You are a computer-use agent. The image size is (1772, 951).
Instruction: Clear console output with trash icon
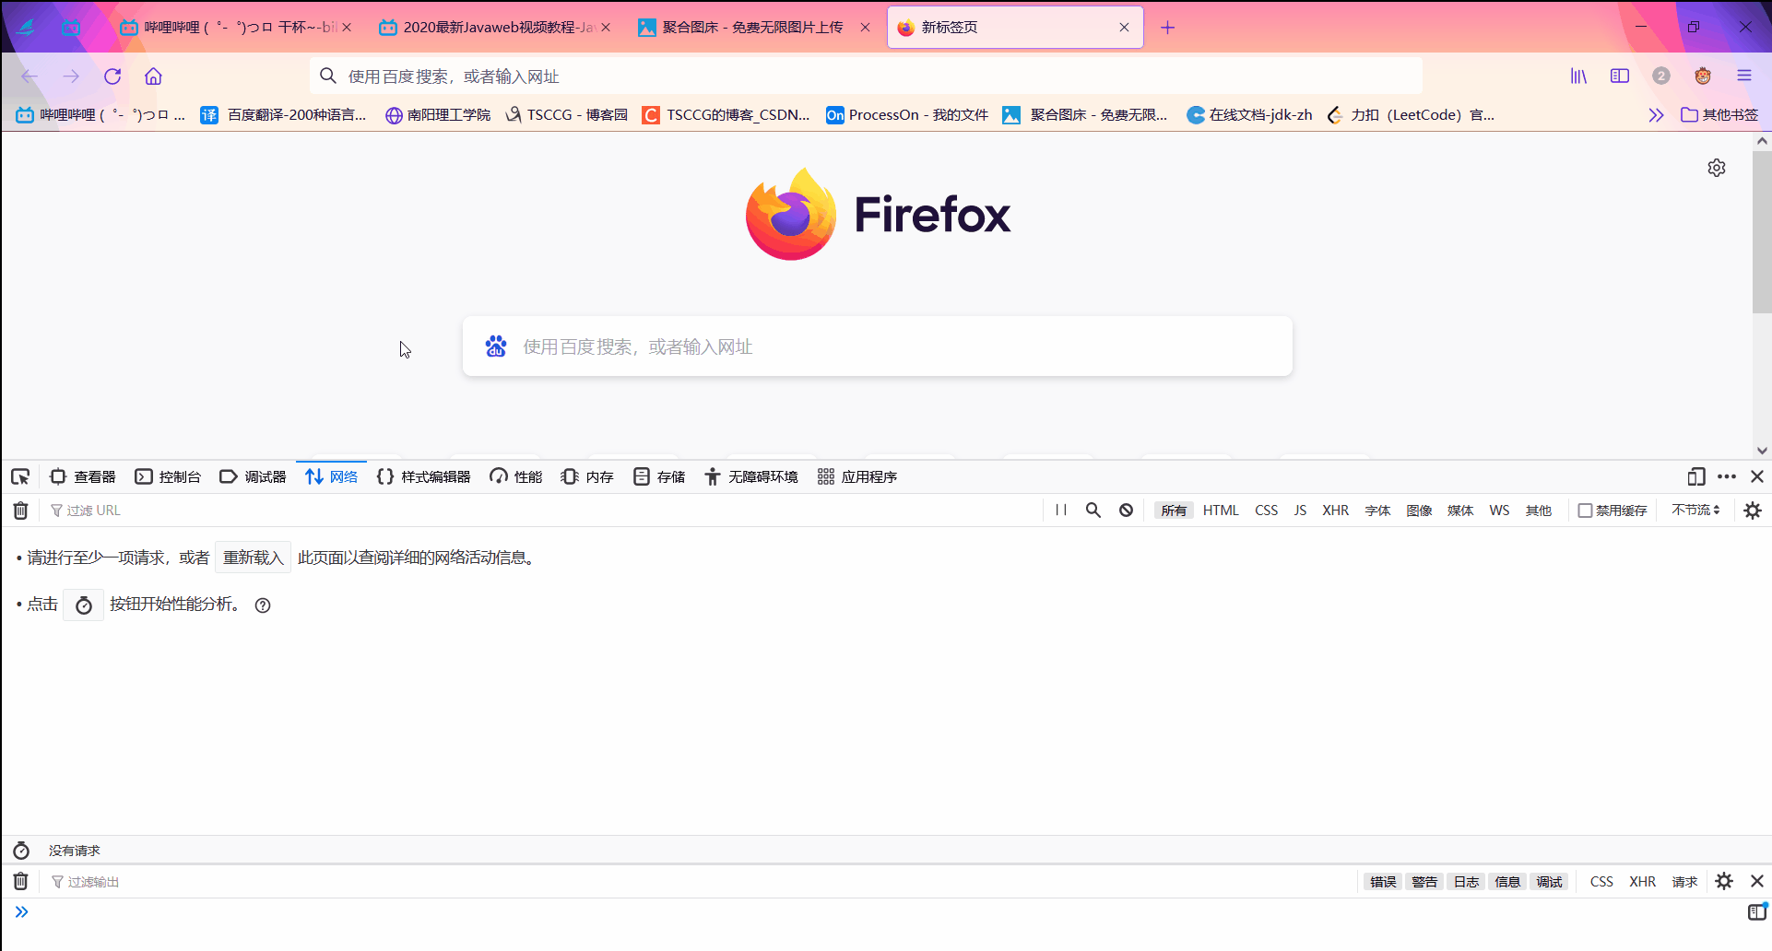(x=20, y=882)
